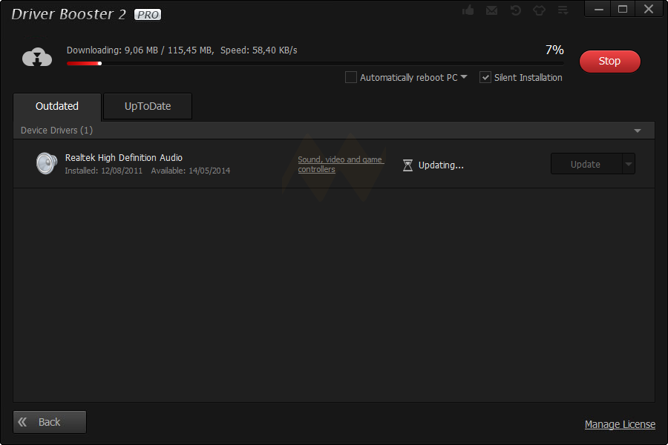Click the cloud download status icon
Screen dimensions: 668x445
tap(37, 57)
